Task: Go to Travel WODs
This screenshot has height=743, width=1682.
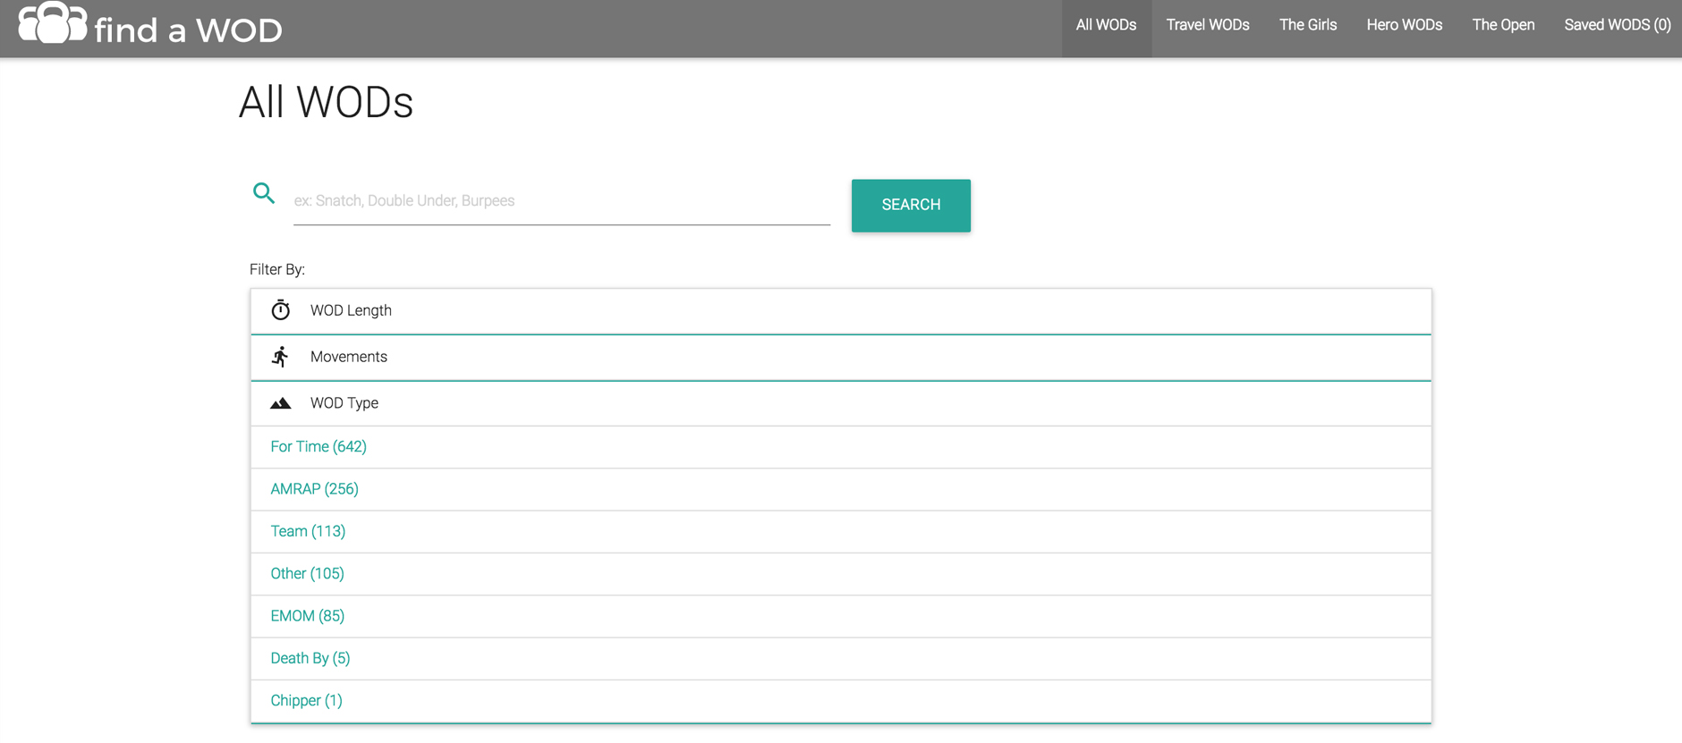Action: [1208, 26]
